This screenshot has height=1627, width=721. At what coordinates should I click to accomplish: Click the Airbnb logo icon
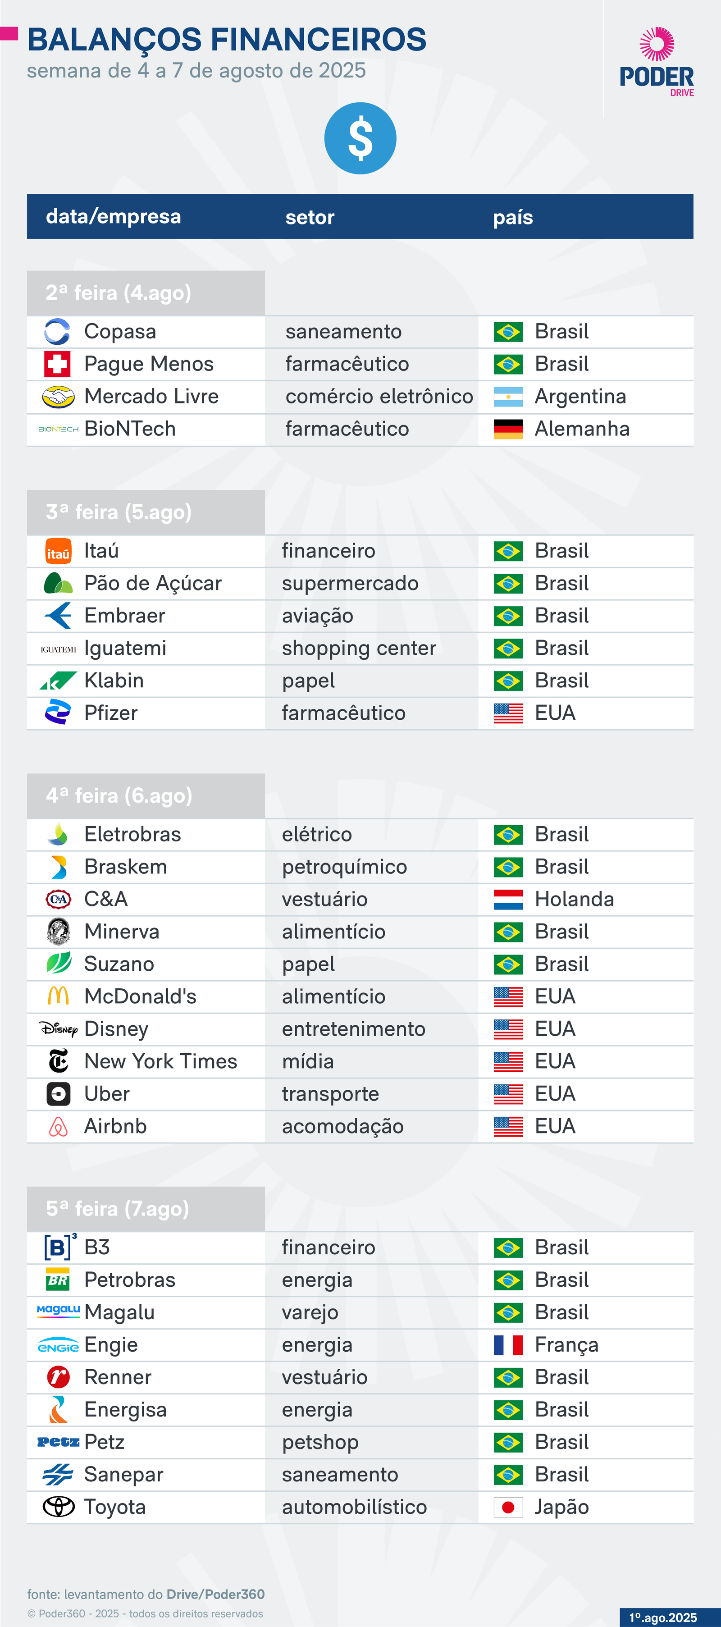[58, 1127]
